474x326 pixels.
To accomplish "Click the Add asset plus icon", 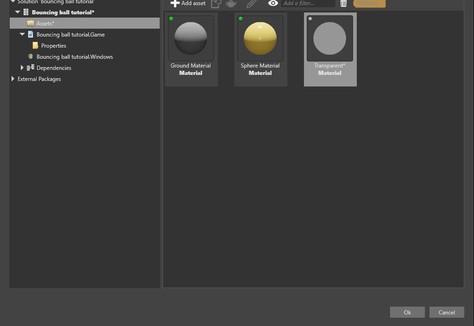I will tap(175, 3).
